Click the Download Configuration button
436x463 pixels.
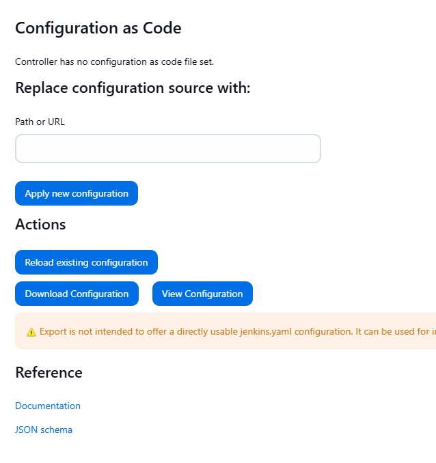(77, 294)
